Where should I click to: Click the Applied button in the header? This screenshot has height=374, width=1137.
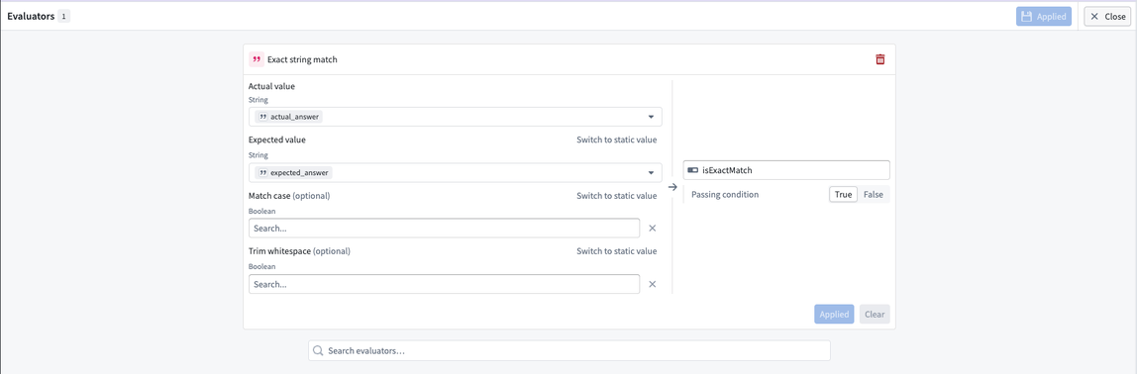click(1044, 17)
